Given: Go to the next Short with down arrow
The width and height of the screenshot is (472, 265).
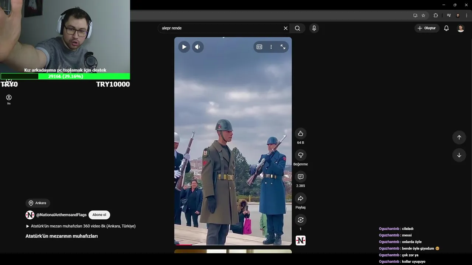Looking at the screenshot, I should 459,155.
